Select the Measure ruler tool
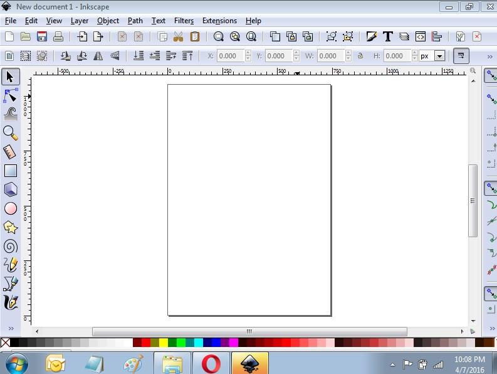Screen dimensions: 497x374 [11, 152]
